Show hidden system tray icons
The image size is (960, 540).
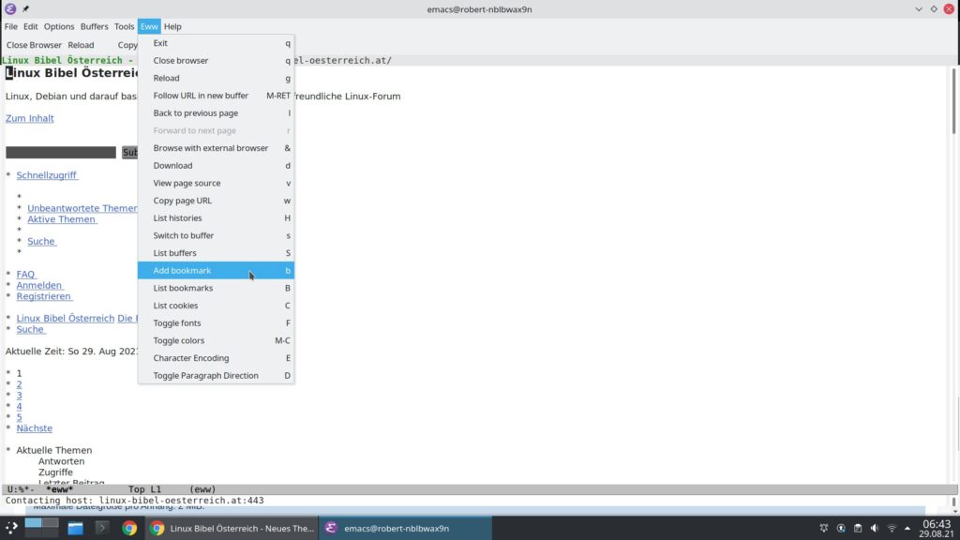click(x=907, y=528)
